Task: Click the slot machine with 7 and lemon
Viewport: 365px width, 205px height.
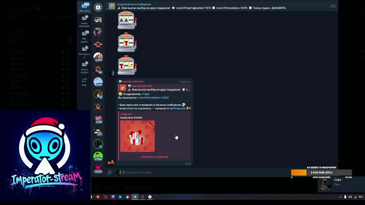Action: coord(127,65)
